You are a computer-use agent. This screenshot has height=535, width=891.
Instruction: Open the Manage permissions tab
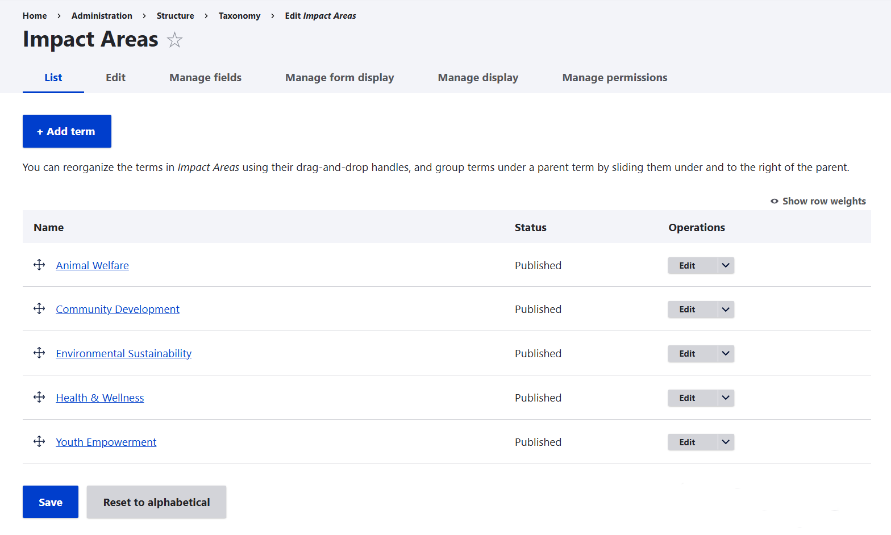coord(614,78)
